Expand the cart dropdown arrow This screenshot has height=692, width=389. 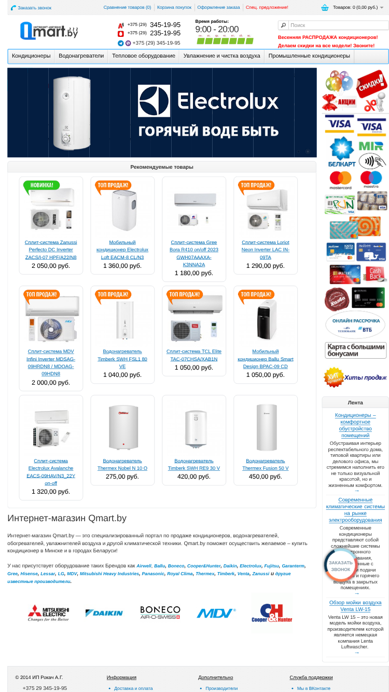382,7
